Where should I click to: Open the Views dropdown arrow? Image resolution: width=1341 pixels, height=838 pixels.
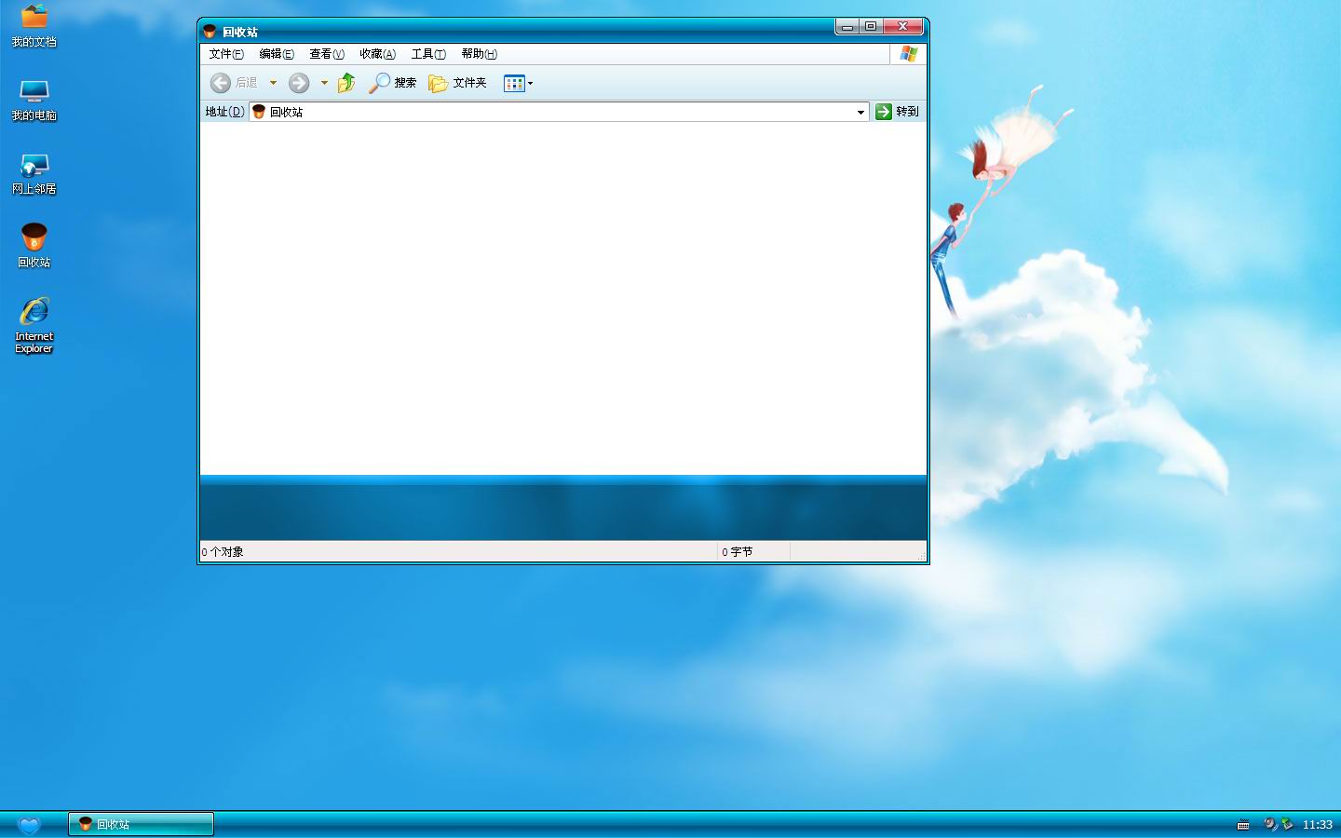click(531, 83)
